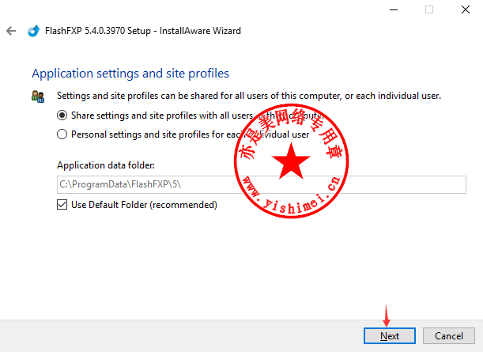Select Share settings with all users option
This screenshot has width=483, height=352.
[62, 115]
